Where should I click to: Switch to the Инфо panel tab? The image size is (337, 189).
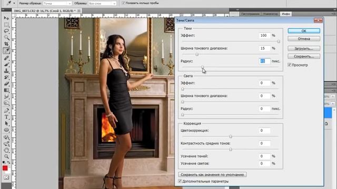click(286, 14)
